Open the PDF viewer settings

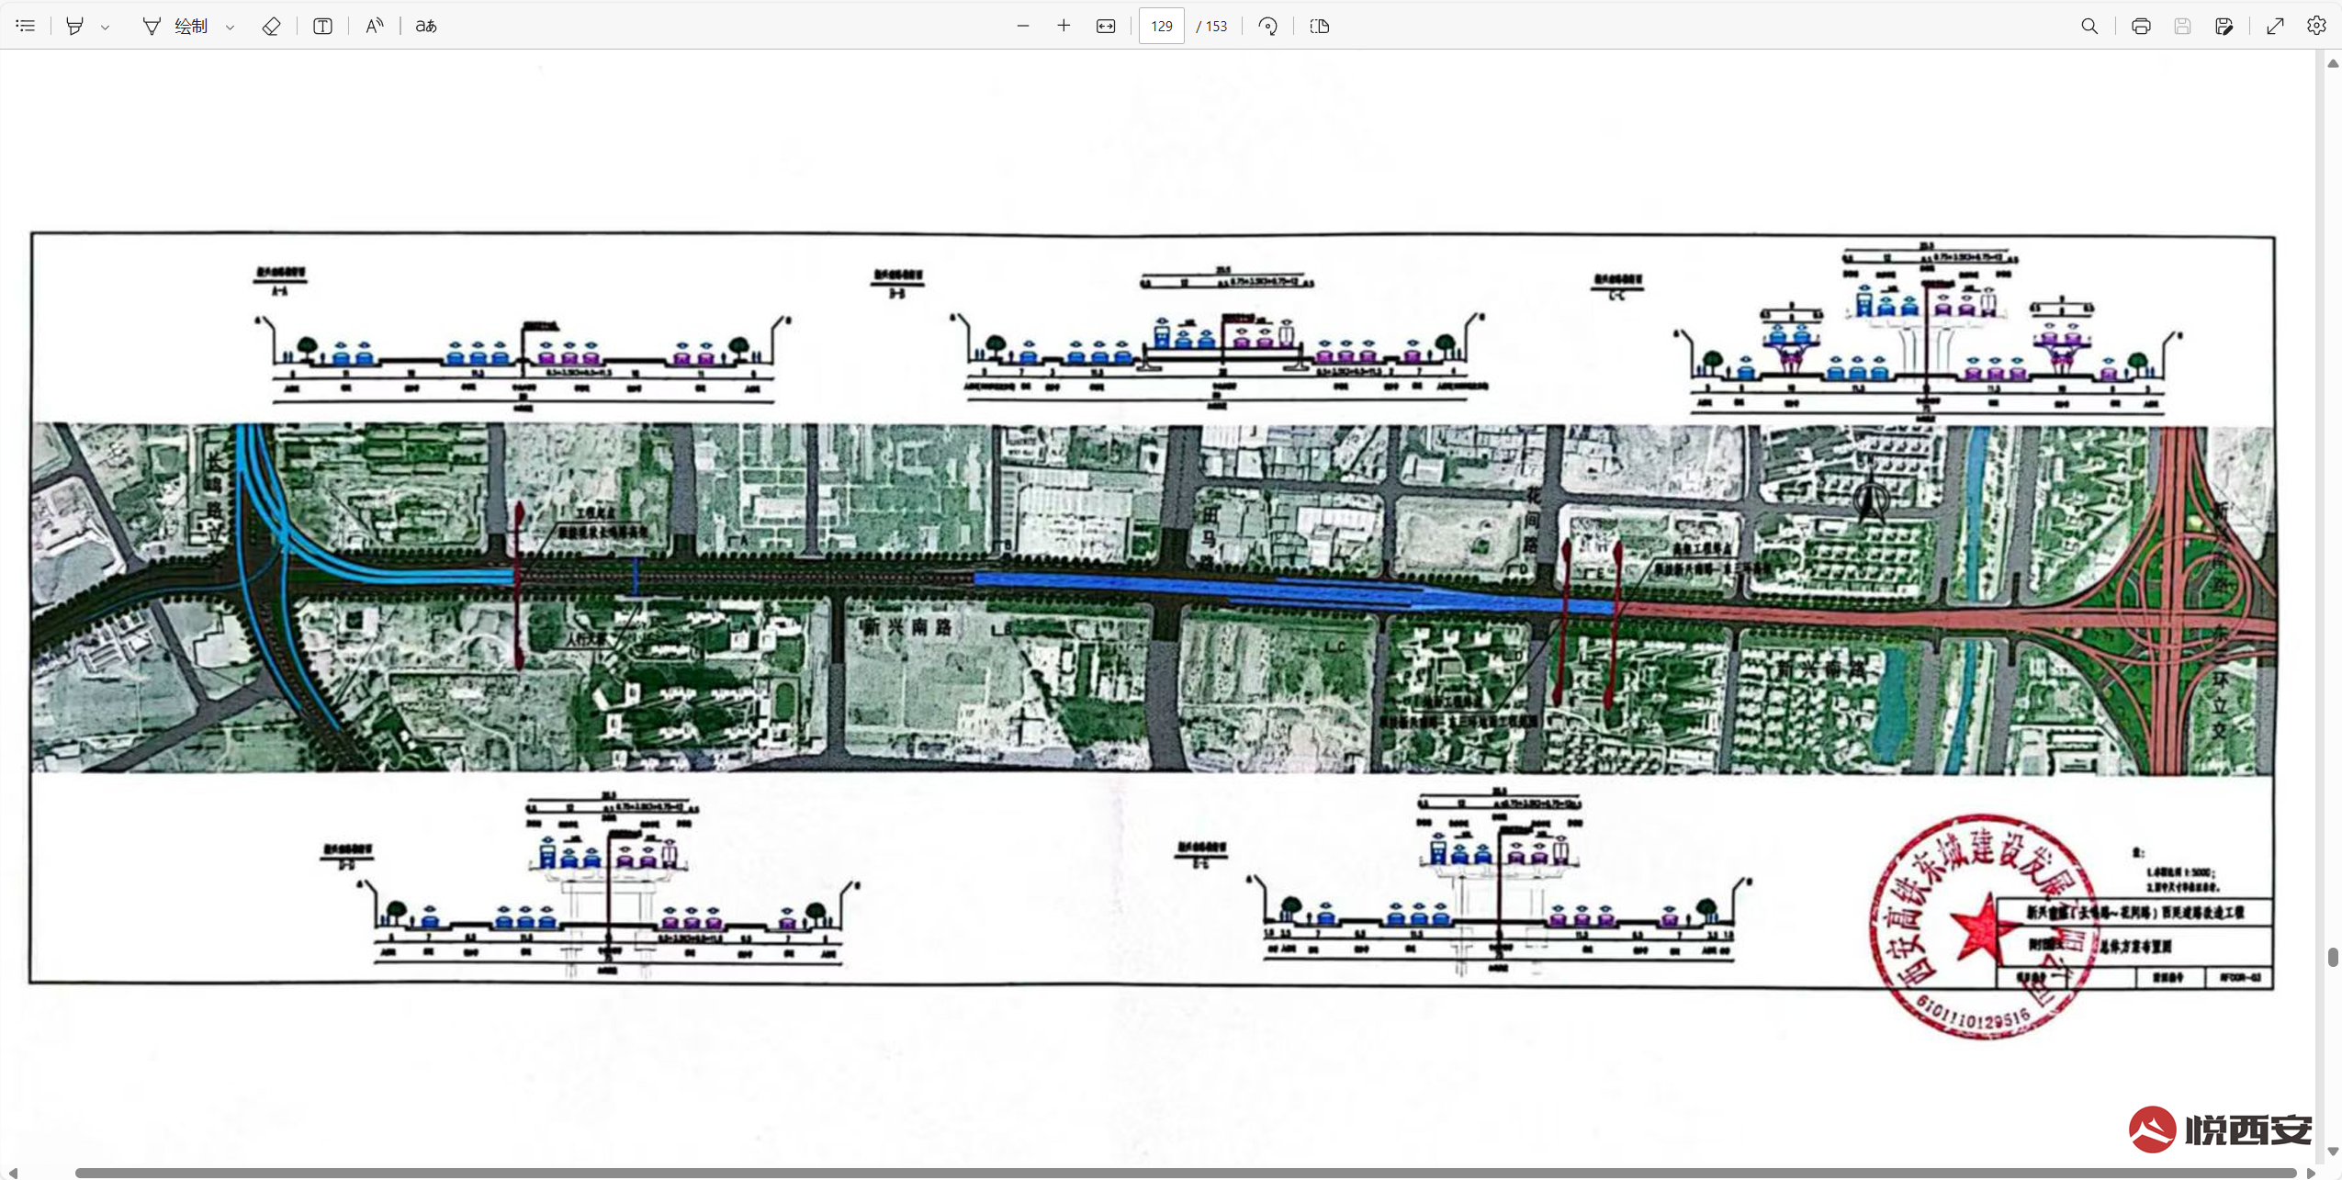coord(2316,26)
